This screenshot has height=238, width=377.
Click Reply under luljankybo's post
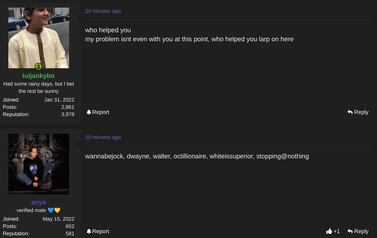pyautogui.click(x=361, y=112)
